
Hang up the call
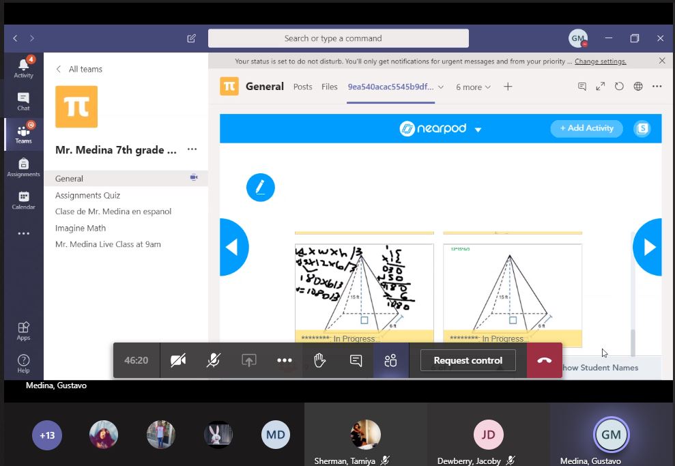pyautogui.click(x=545, y=360)
